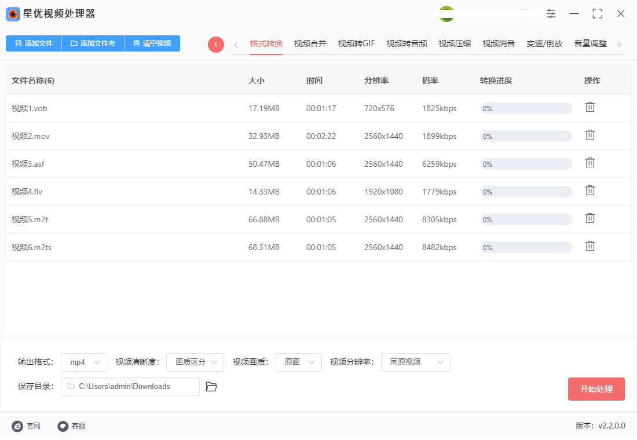Remove 视频6.m2ts with the trash icon

590,245
